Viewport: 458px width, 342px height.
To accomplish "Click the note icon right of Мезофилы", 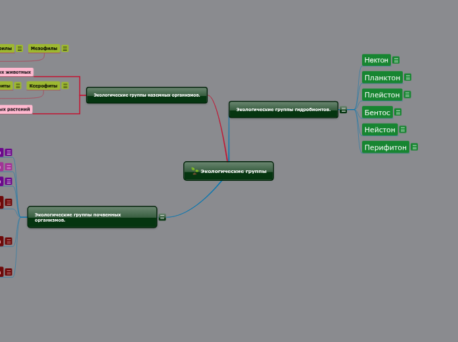I will [65, 49].
